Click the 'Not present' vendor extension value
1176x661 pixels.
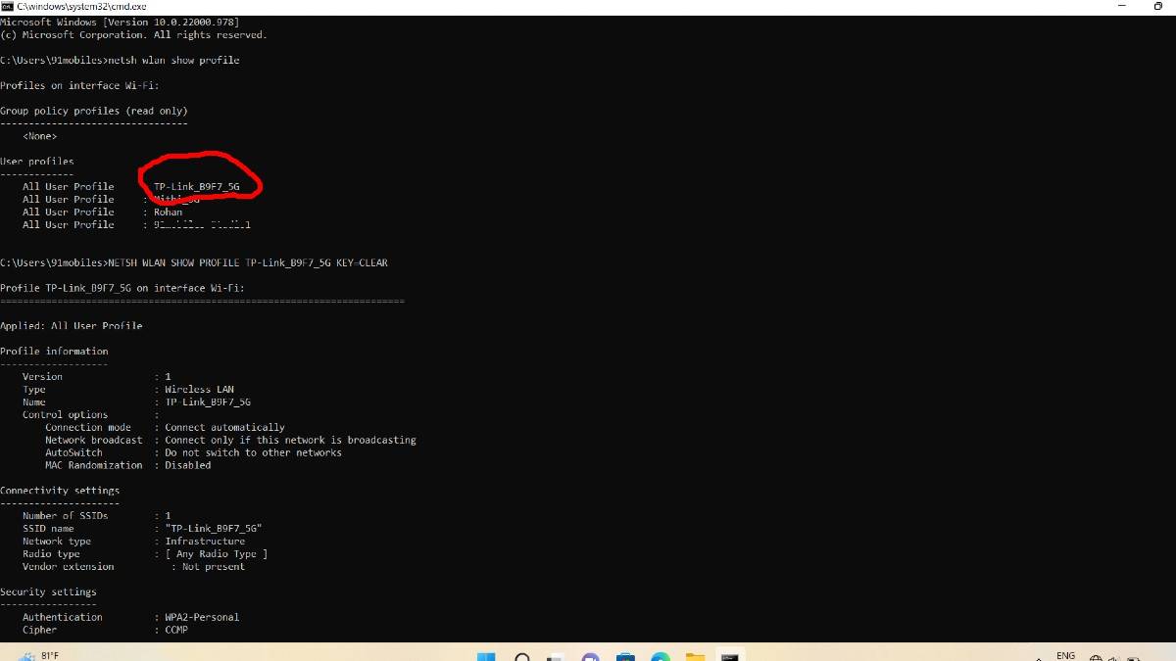point(214,567)
